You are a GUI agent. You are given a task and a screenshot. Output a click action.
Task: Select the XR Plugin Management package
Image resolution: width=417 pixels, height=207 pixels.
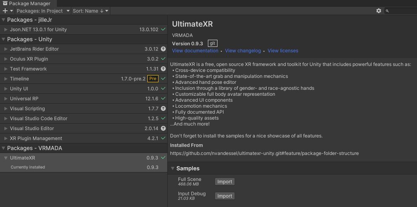tap(36, 138)
